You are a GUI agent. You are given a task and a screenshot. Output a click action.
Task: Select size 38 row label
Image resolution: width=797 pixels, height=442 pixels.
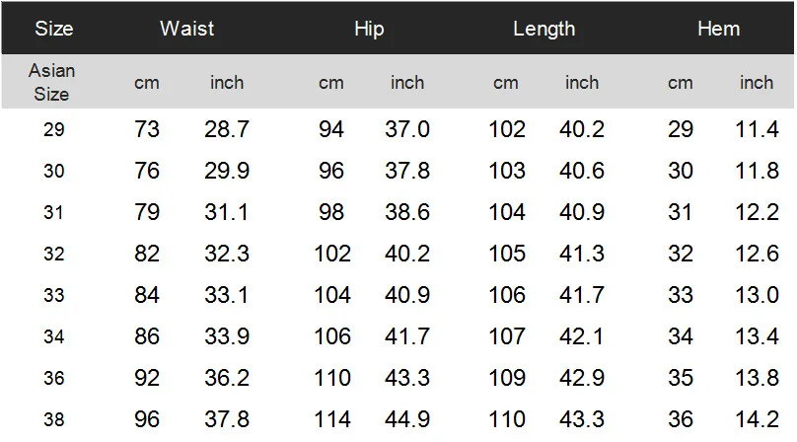pyautogui.click(x=53, y=419)
